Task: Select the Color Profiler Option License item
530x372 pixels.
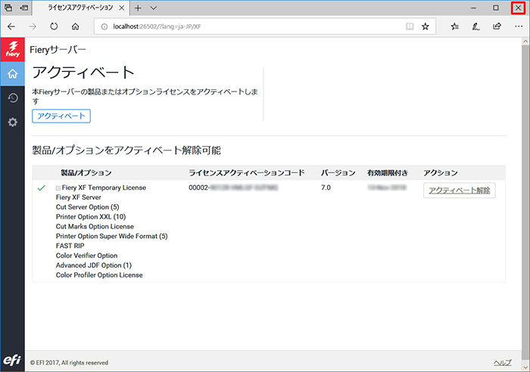Action: click(x=99, y=275)
